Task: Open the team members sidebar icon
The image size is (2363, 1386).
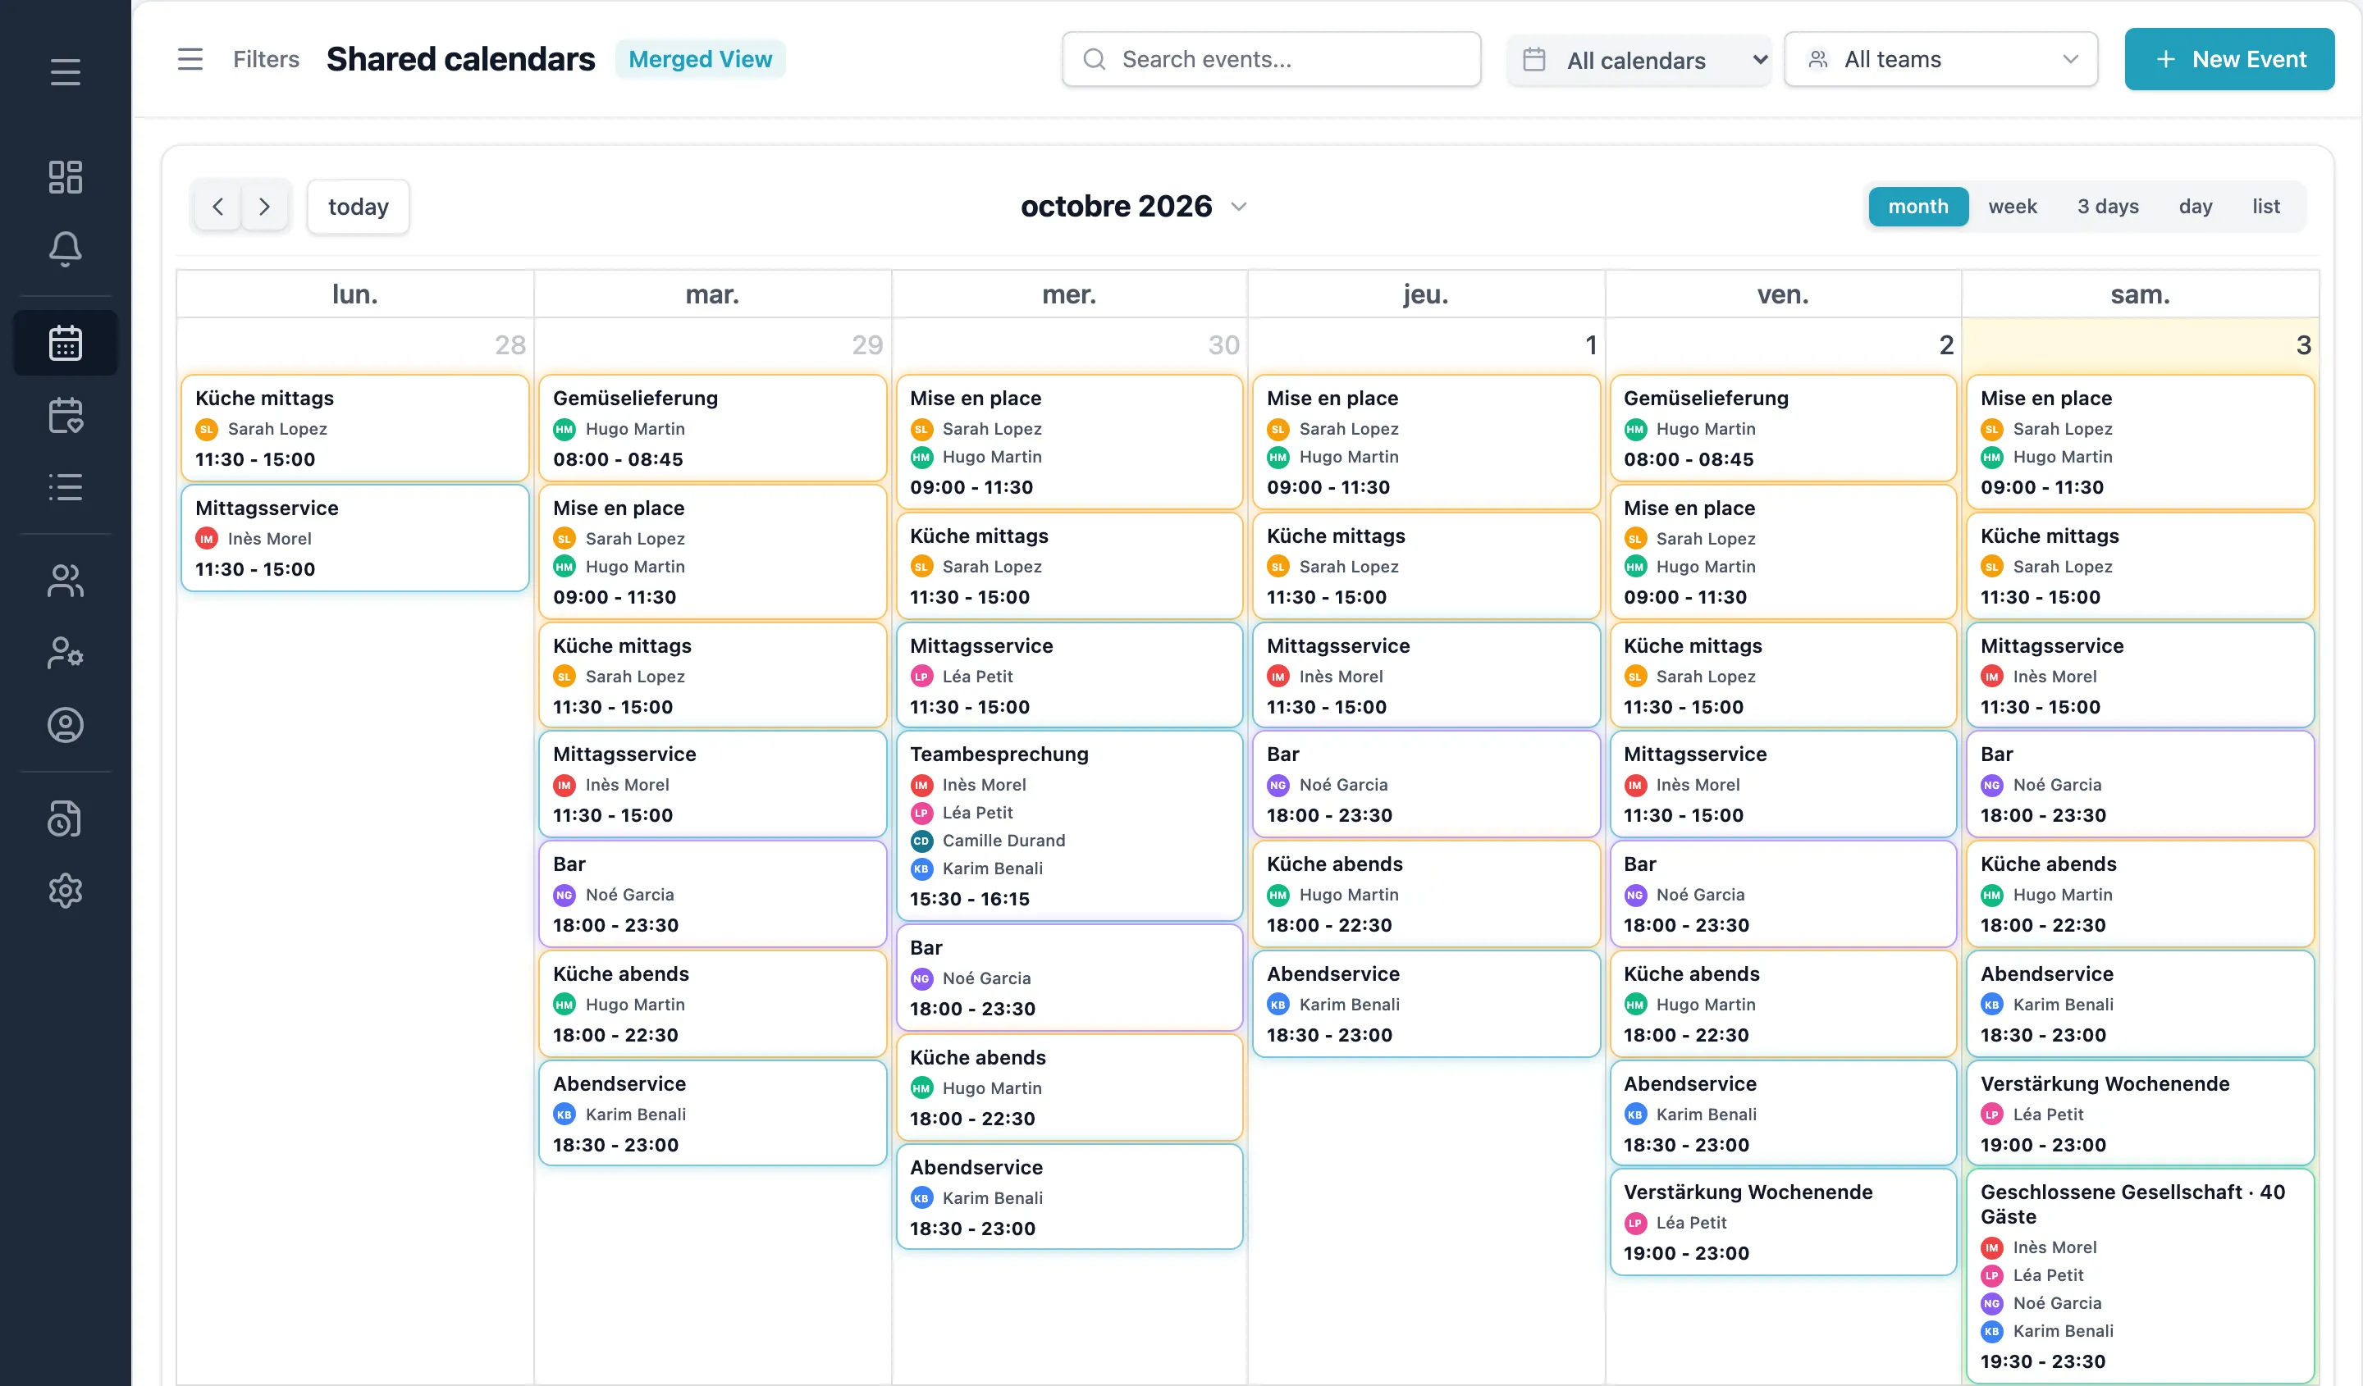Action: (65, 581)
